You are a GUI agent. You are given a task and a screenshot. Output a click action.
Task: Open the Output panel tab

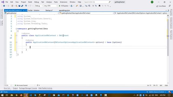point(15,88)
